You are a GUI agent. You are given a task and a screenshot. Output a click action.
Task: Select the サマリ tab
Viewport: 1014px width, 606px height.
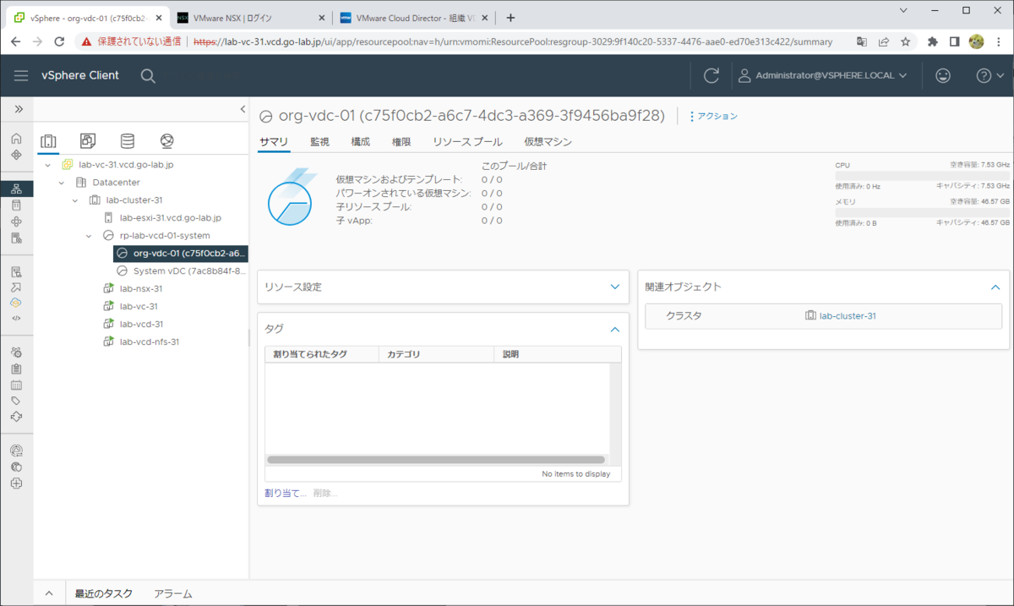pyautogui.click(x=274, y=142)
